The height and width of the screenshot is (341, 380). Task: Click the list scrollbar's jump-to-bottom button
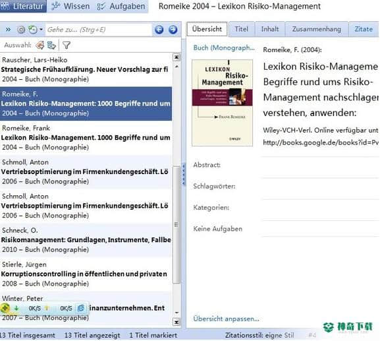[176, 322]
